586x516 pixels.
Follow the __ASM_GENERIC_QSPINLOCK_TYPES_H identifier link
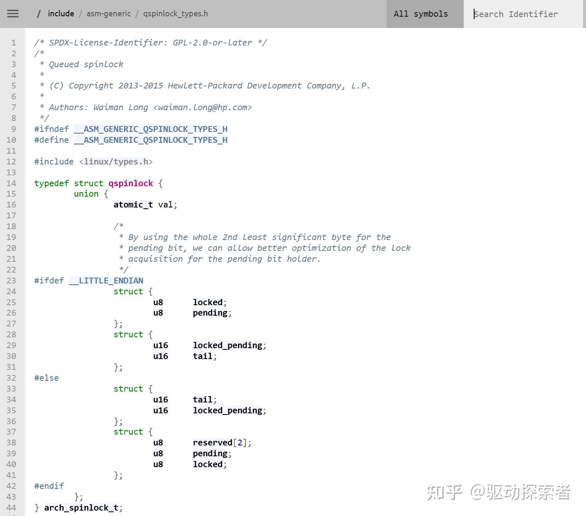[x=151, y=129]
